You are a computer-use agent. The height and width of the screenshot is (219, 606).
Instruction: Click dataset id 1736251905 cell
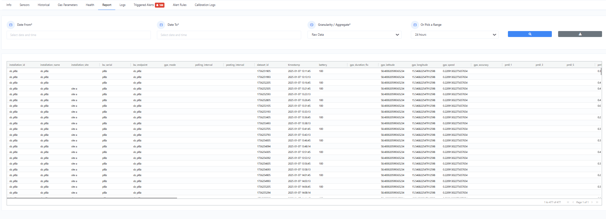point(264,71)
